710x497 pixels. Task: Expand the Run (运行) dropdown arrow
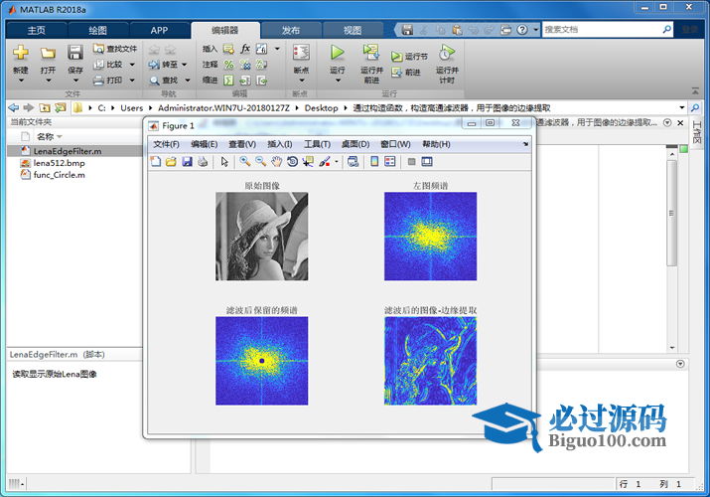[x=338, y=81]
